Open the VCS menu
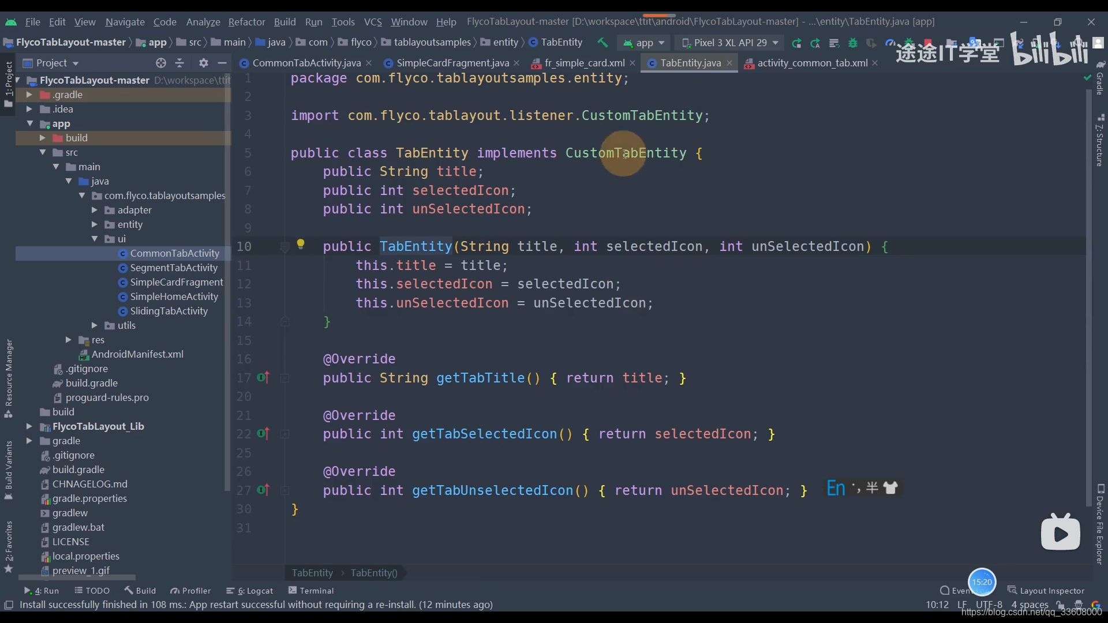This screenshot has height=623, width=1108. click(x=373, y=22)
